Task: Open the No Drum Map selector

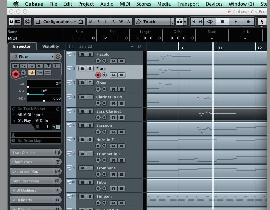Action: [x=36, y=141]
